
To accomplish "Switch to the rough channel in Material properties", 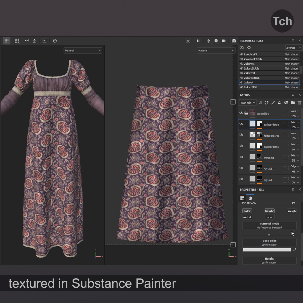I will point(291,211).
